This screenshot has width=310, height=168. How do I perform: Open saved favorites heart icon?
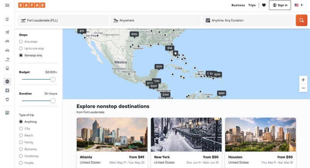[x=264, y=5]
